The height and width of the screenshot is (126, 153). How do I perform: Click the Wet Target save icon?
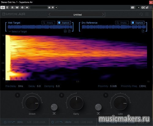pos(65,31)
